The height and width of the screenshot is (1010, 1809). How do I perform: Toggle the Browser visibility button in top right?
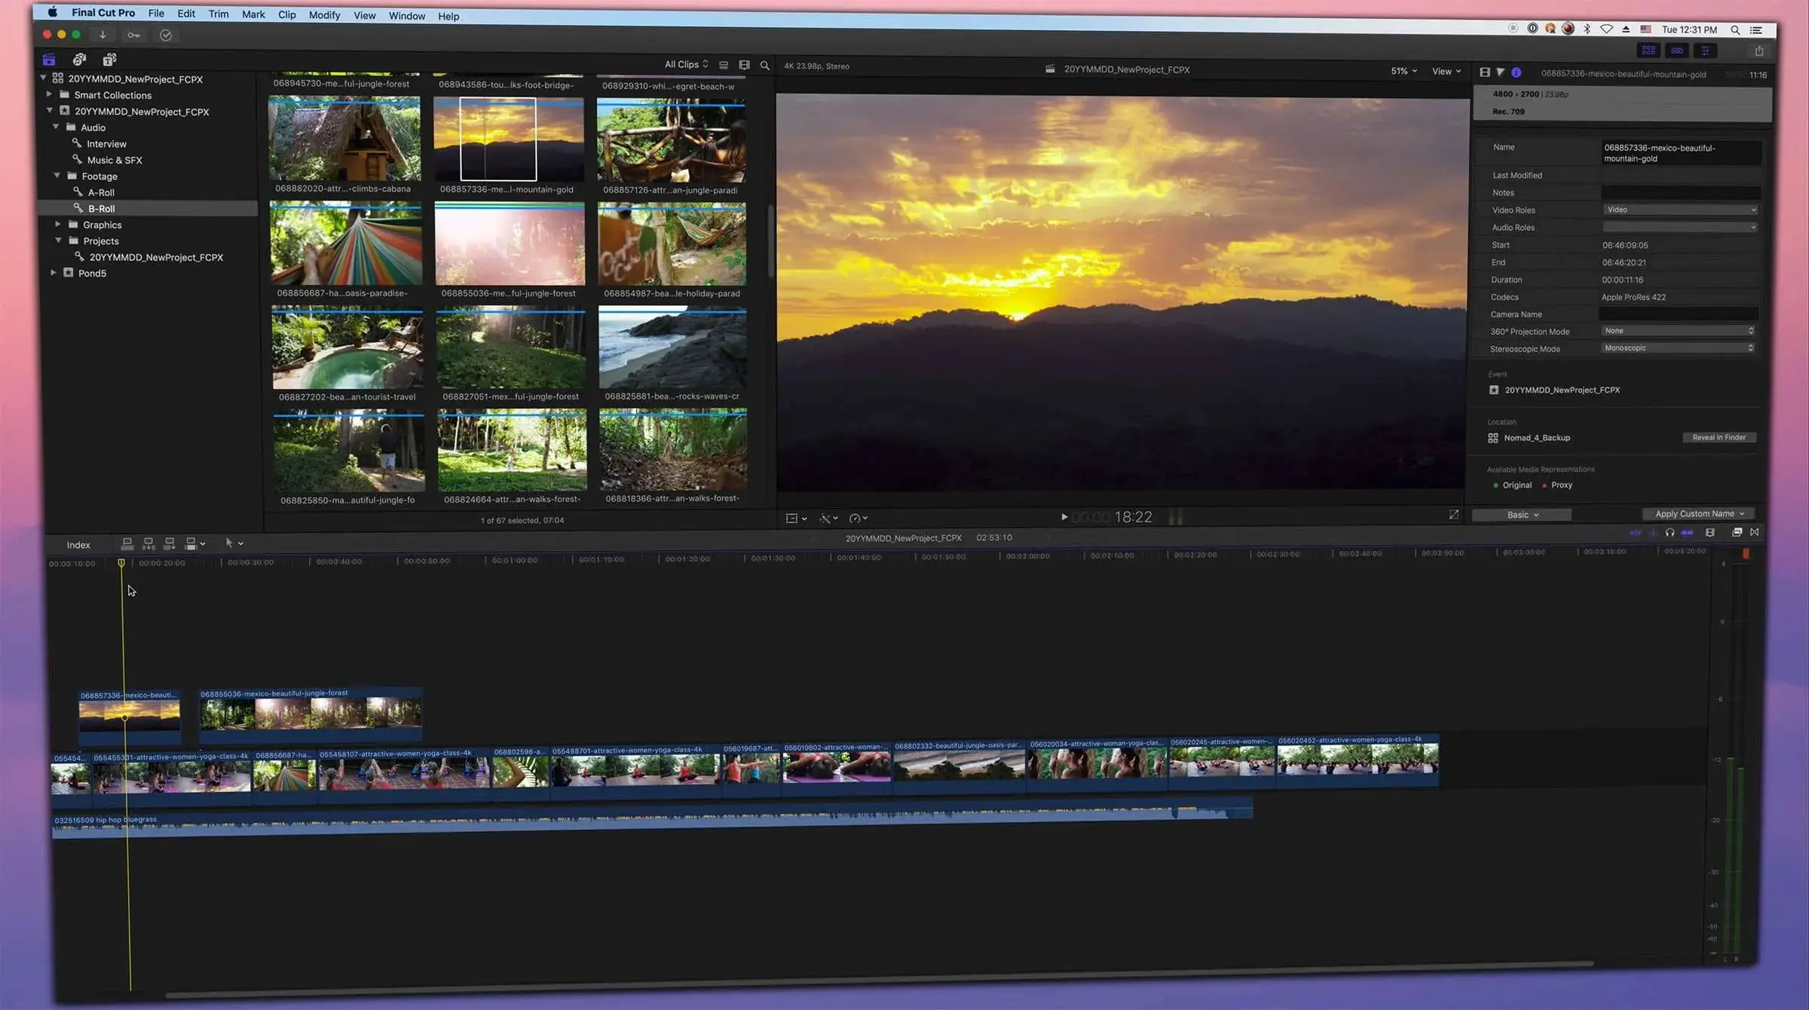coord(1649,50)
